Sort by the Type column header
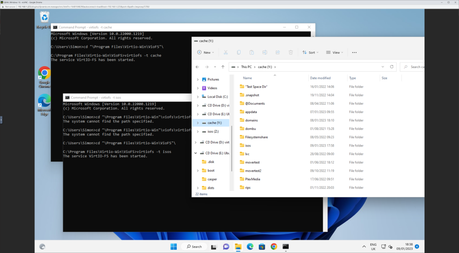Image resolution: width=459 pixels, height=253 pixels. (353, 78)
